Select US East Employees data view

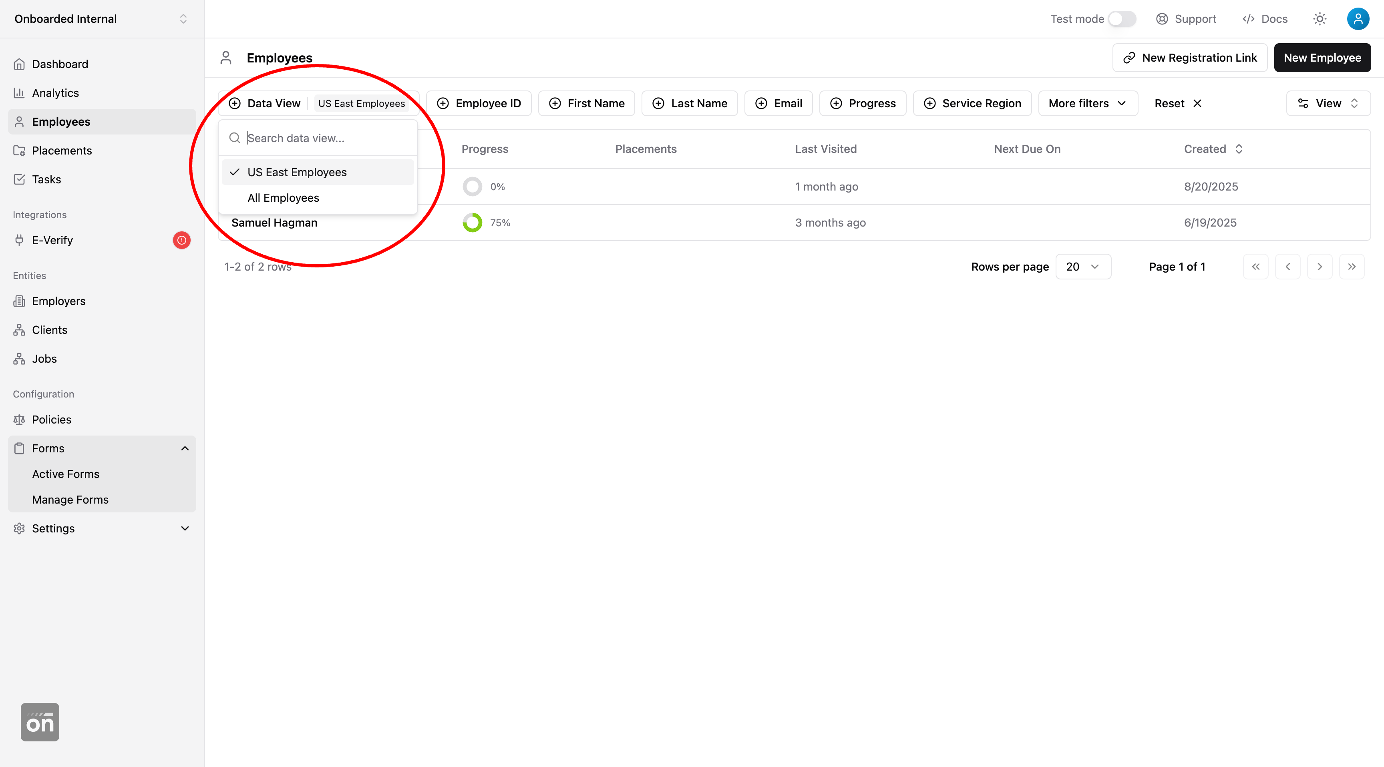coord(297,172)
